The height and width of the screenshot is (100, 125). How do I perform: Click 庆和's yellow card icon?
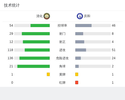point(77,74)
